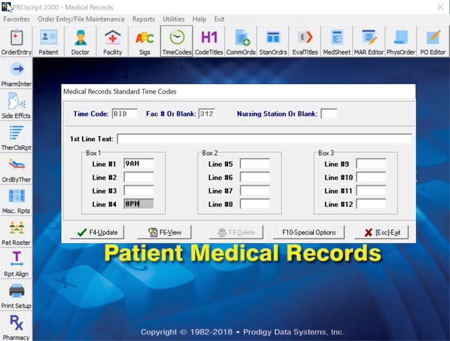Open the Utilities menu
The image size is (450, 341).
[x=174, y=19]
